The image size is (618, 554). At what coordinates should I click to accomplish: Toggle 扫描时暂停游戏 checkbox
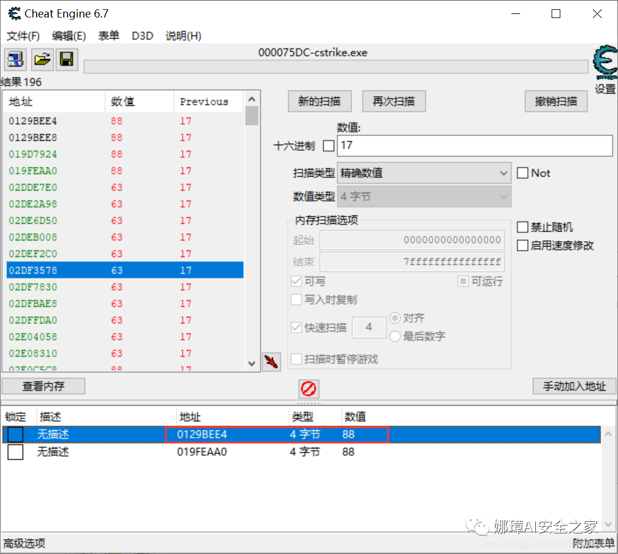click(x=296, y=359)
